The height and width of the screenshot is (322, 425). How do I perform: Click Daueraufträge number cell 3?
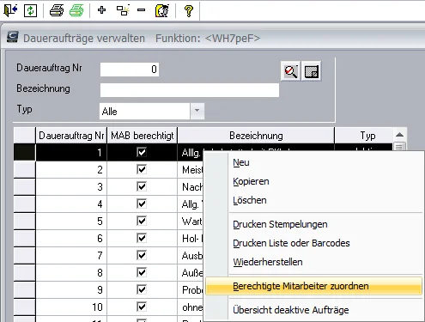[71, 186]
